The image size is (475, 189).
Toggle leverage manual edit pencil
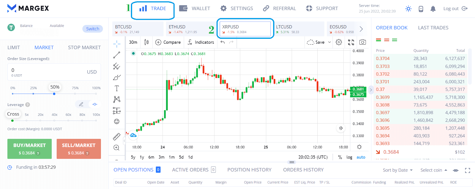pos(81,104)
